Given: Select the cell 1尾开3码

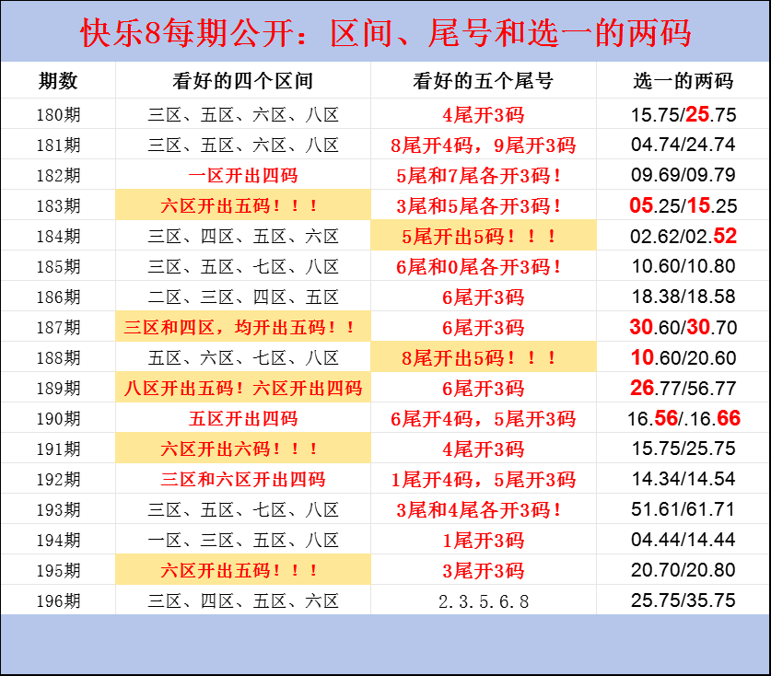Looking at the screenshot, I should 484,541.
